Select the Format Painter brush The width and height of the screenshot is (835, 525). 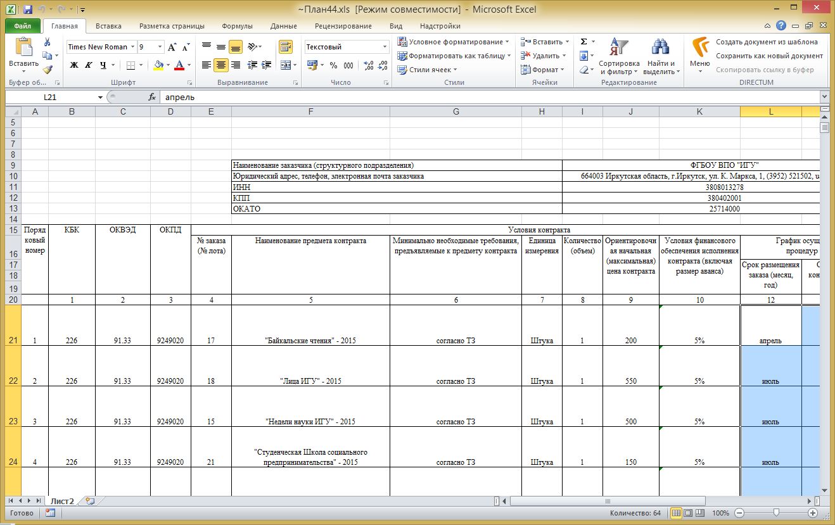click(x=48, y=69)
